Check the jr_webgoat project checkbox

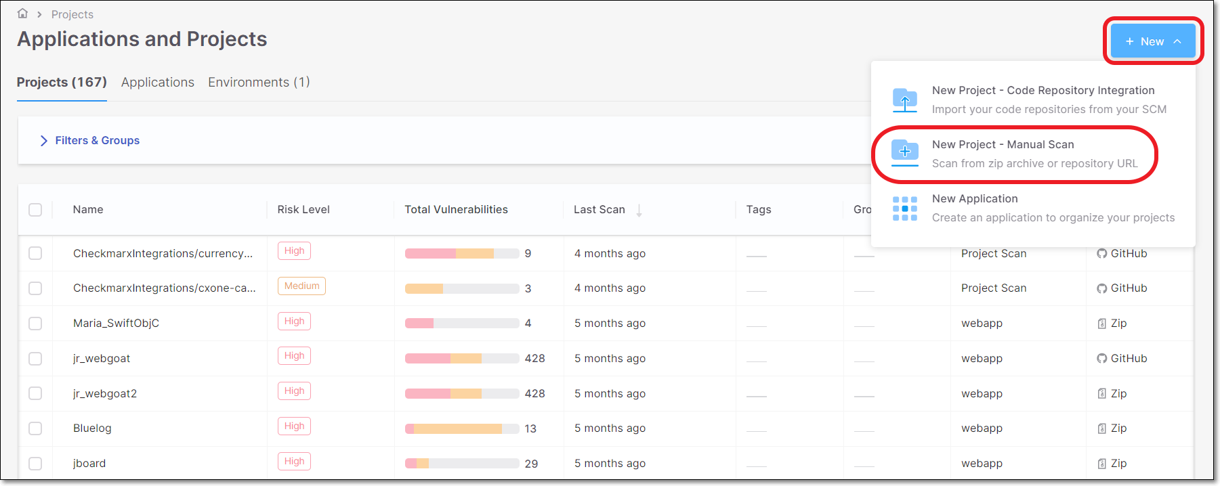click(35, 359)
